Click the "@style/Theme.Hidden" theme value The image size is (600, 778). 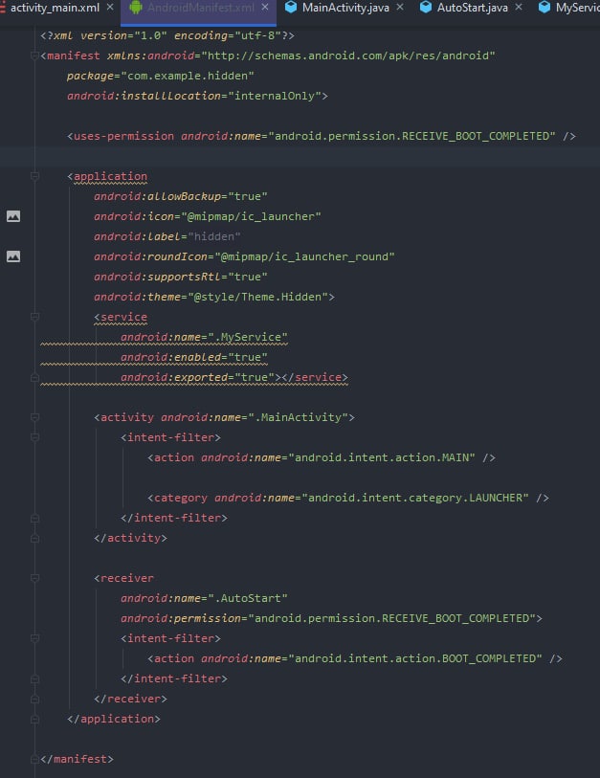click(x=257, y=297)
